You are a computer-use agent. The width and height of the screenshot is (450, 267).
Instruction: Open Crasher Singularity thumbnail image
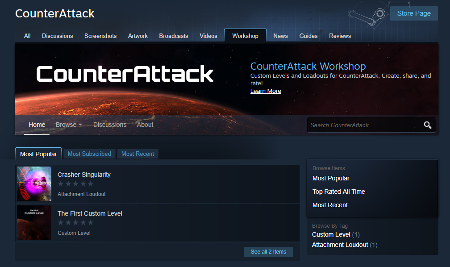[x=34, y=184]
